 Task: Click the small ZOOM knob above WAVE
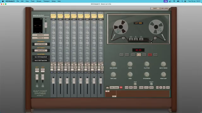point(135,84)
